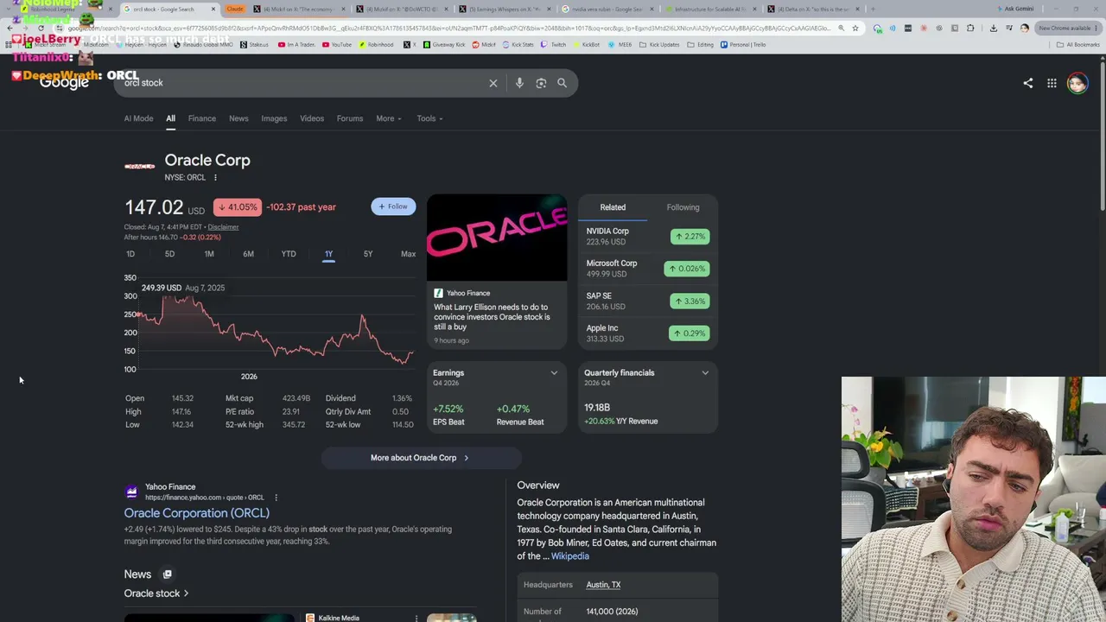This screenshot has height=622, width=1106.
Task: Open the three-dot menu on the Kalkine Media card
Action: [416, 619]
